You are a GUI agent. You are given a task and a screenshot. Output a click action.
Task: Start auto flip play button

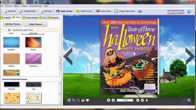(x=147, y=100)
